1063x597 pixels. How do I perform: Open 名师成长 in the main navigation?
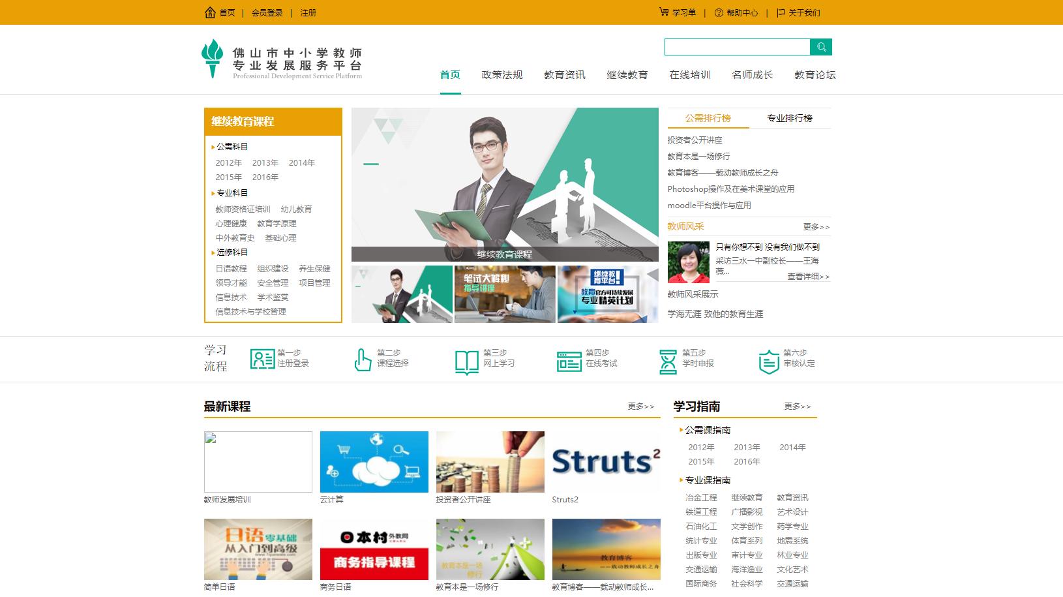pos(753,75)
